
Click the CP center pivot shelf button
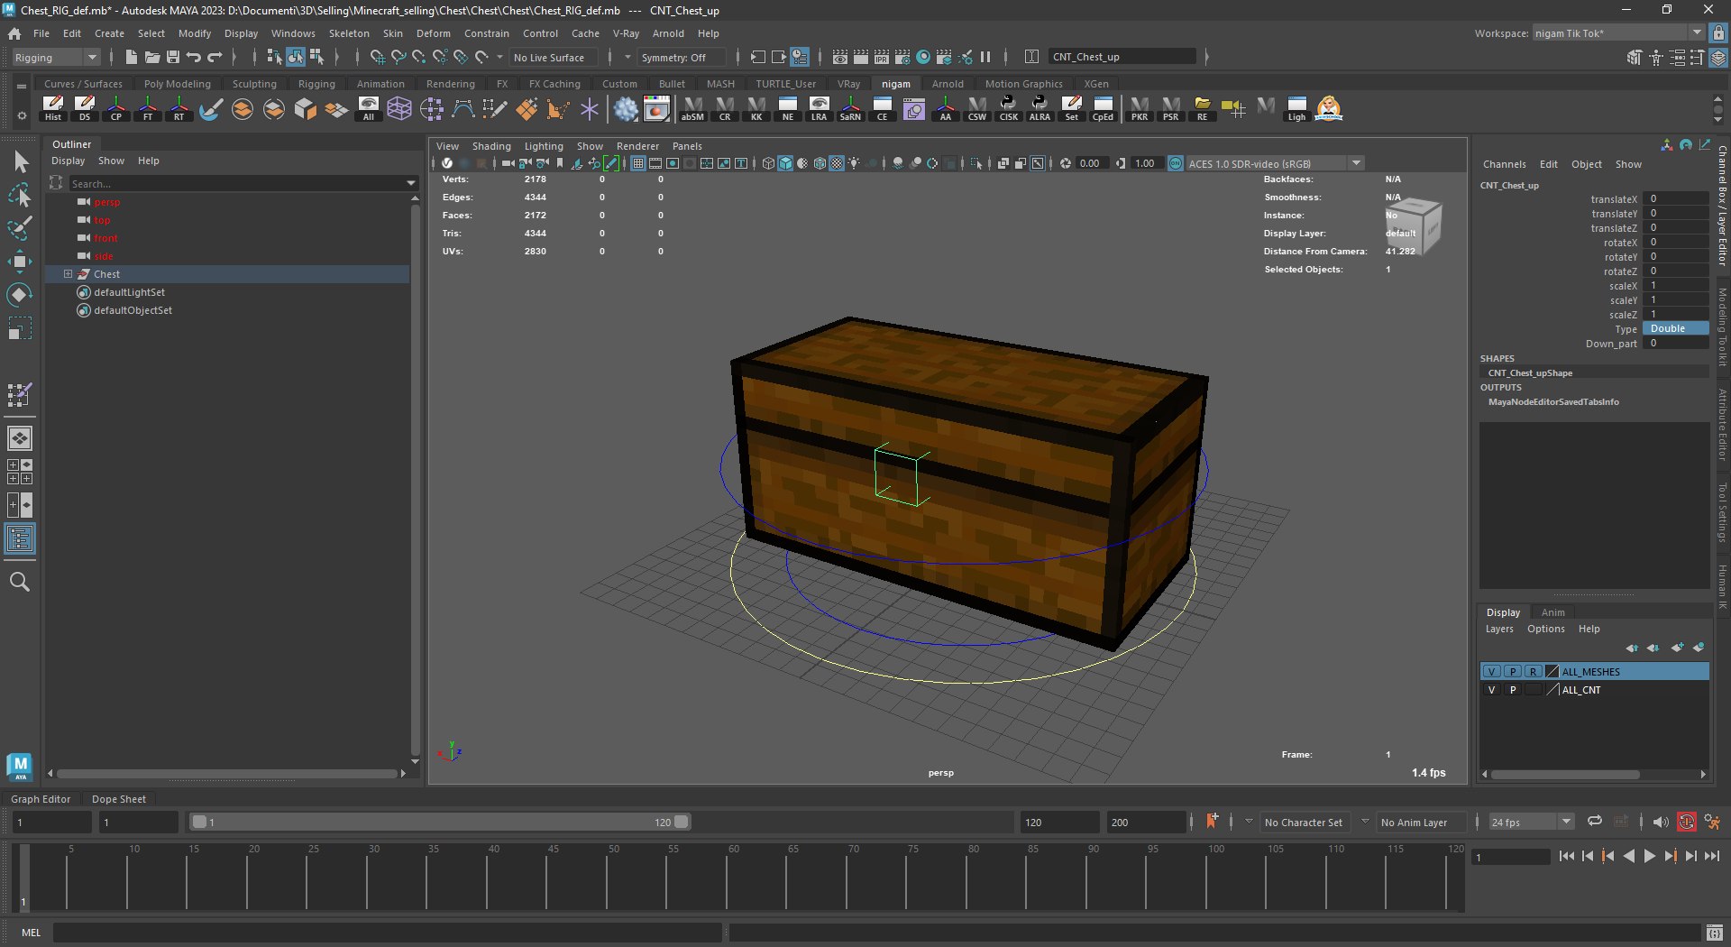click(x=116, y=109)
